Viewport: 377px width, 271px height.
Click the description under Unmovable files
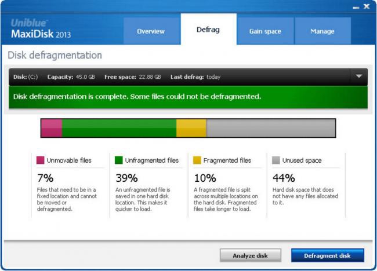[x=67, y=199]
